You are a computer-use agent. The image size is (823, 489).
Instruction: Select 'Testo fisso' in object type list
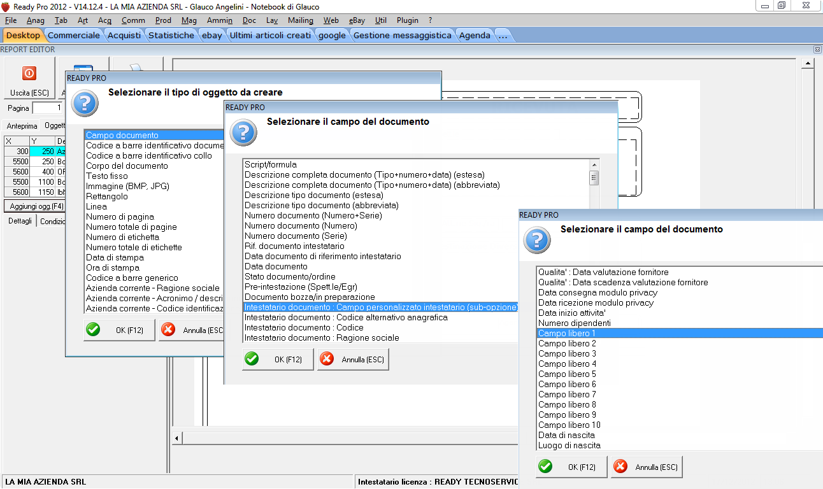point(155,176)
